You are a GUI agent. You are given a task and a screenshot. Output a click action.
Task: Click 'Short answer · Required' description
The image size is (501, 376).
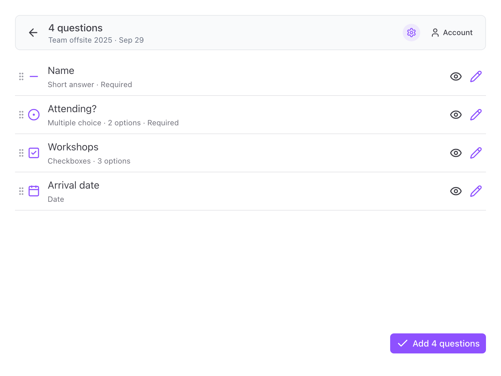[90, 85]
